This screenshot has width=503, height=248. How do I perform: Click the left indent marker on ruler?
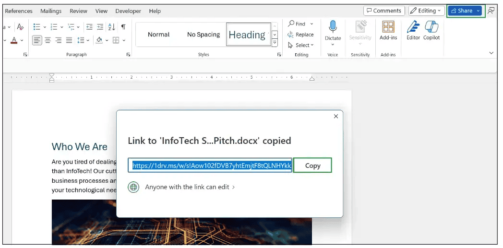point(52,78)
